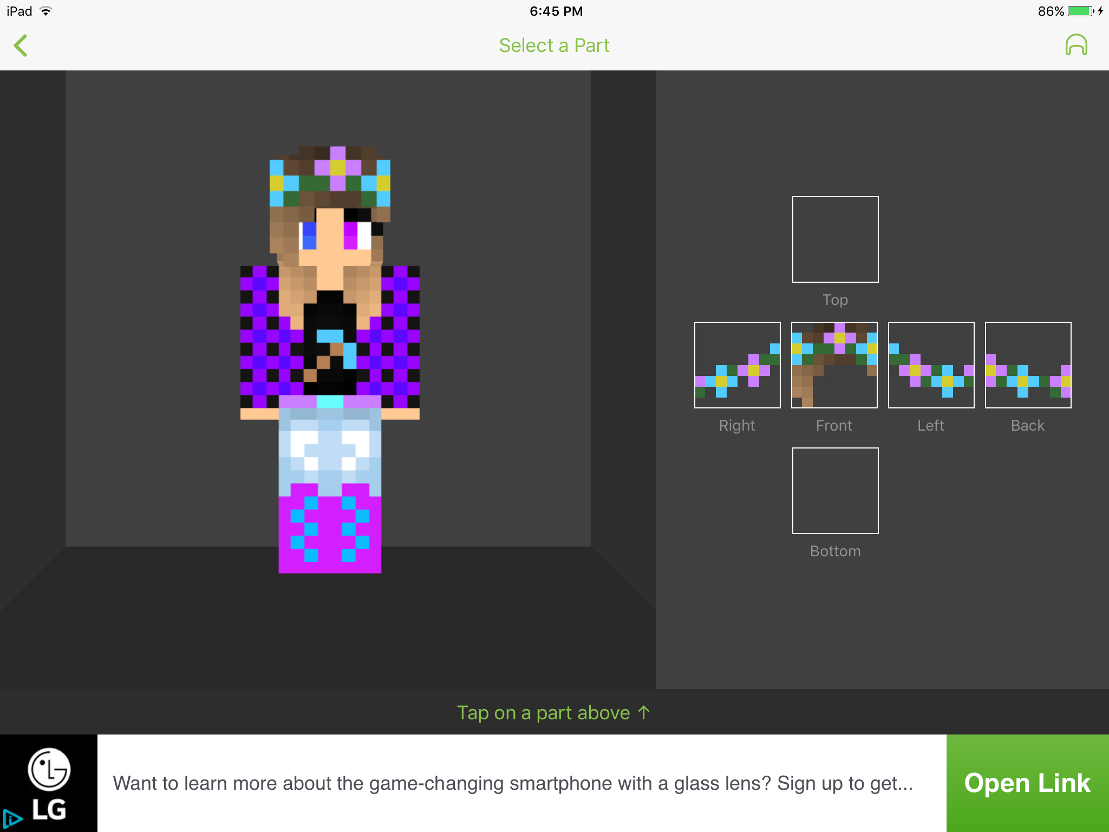Tap the 'Top' label text
The image size is (1109, 832).
click(835, 300)
